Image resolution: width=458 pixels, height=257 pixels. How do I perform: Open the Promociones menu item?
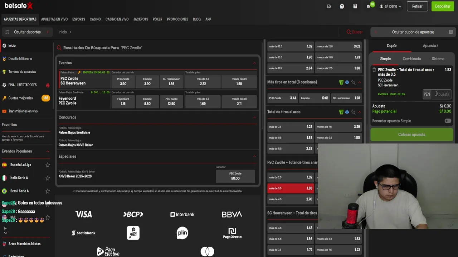pos(177,19)
